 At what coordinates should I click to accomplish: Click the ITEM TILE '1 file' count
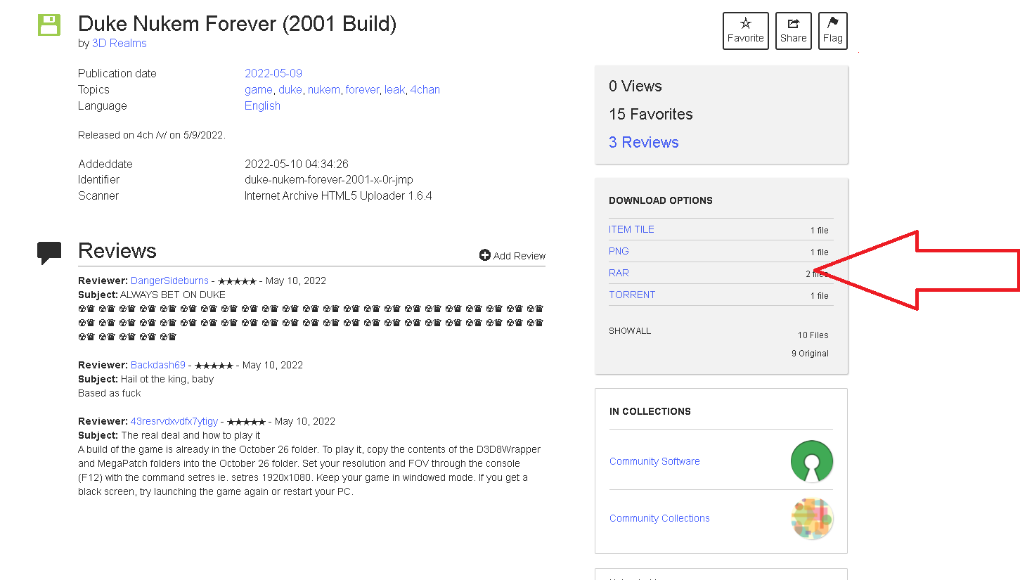click(820, 231)
